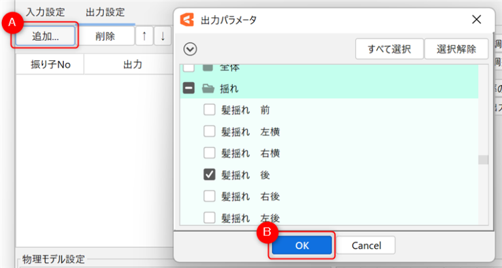
Task: Click the 全体 folder icon
Action: point(208,67)
